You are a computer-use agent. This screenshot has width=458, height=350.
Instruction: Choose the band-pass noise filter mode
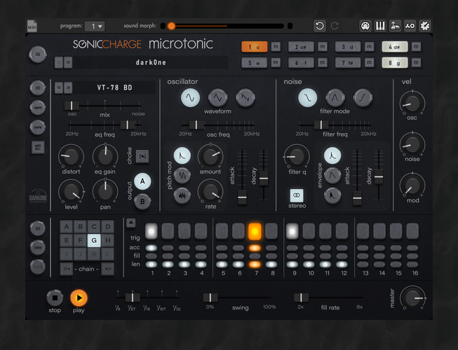point(335,97)
